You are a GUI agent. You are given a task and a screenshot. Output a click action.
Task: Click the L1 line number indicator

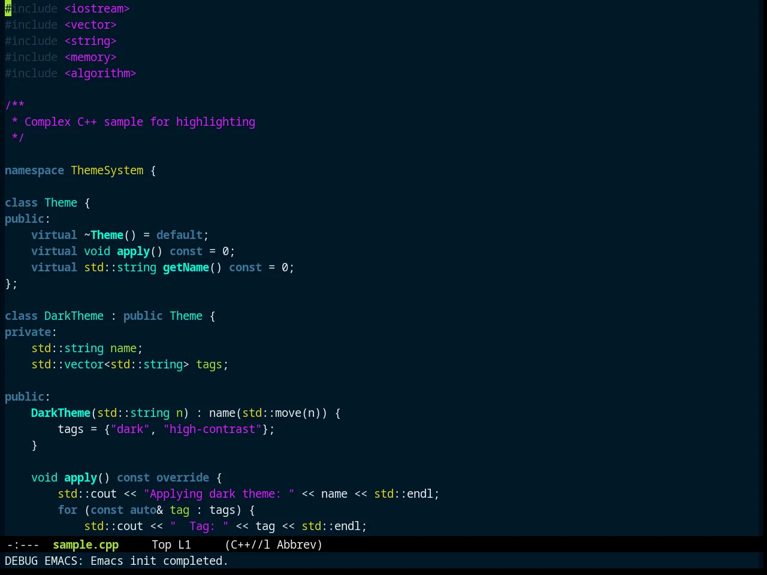185,544
